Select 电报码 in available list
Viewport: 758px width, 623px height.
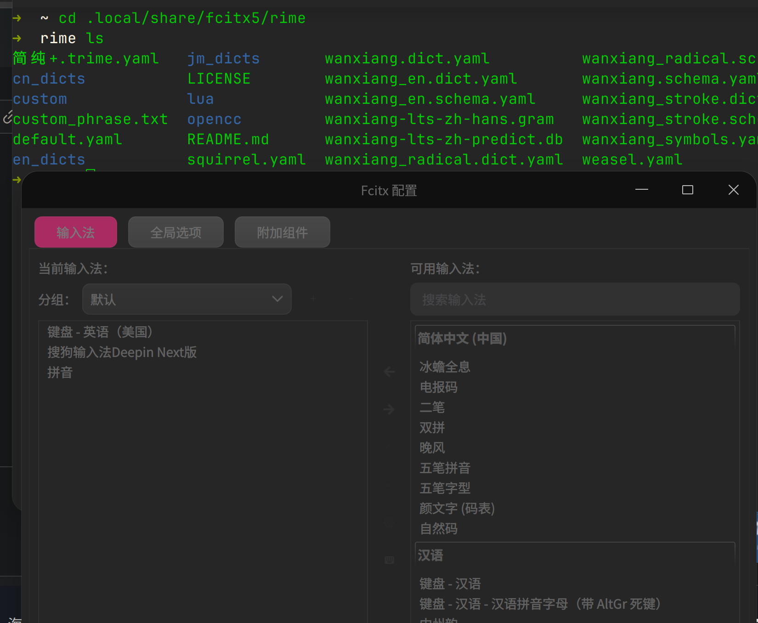pyautogui.click(x=575, y=387)
